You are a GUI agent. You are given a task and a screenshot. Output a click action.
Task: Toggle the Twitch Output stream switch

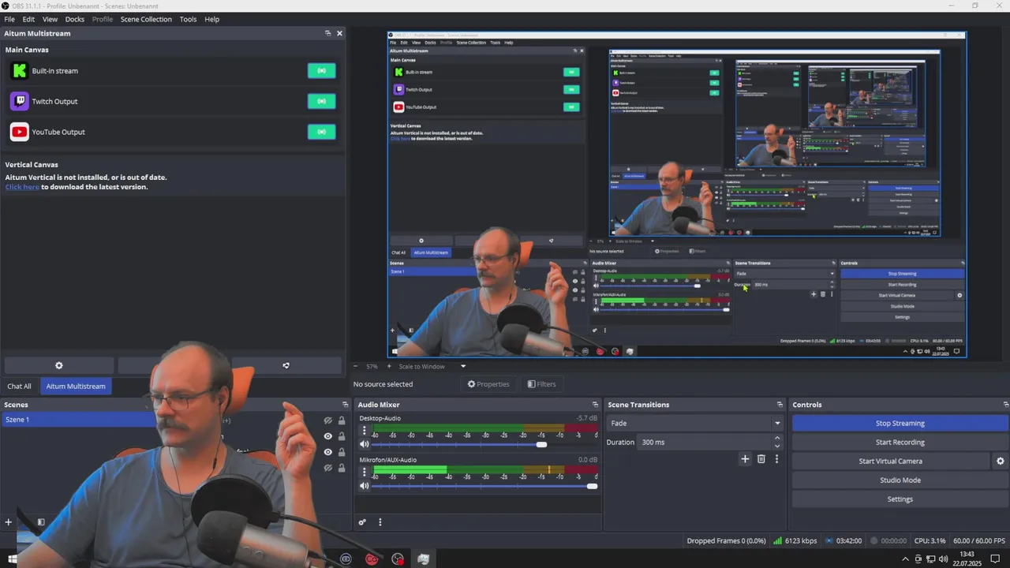click(x=321, y=101)
